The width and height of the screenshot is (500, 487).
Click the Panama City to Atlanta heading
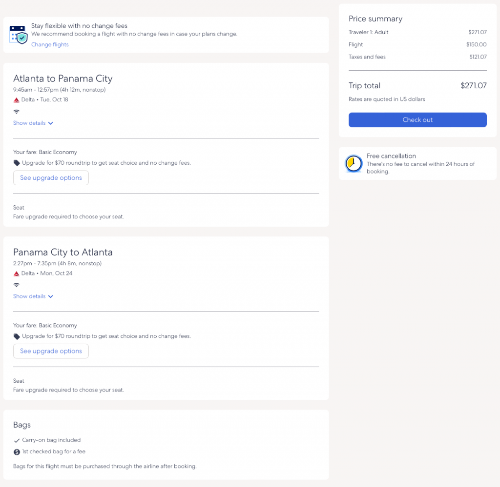[x=63, y=252]
